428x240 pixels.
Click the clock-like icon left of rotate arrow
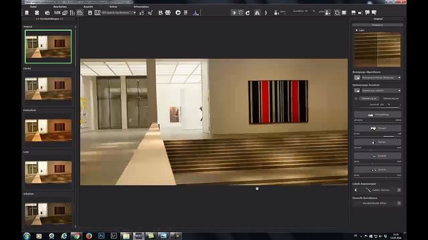[x=241, y=13]
